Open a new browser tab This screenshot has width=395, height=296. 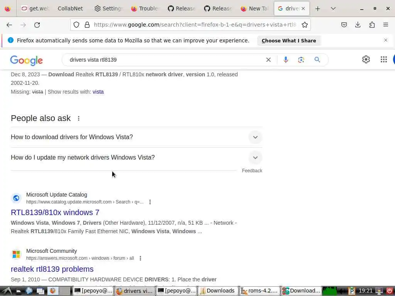click(x=318, y=8)
